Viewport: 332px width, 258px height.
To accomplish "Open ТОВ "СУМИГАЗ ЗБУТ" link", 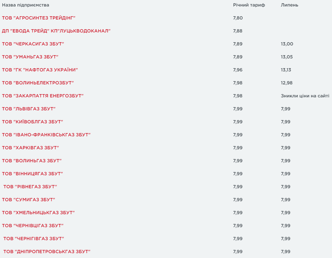I will coord(28,200).
